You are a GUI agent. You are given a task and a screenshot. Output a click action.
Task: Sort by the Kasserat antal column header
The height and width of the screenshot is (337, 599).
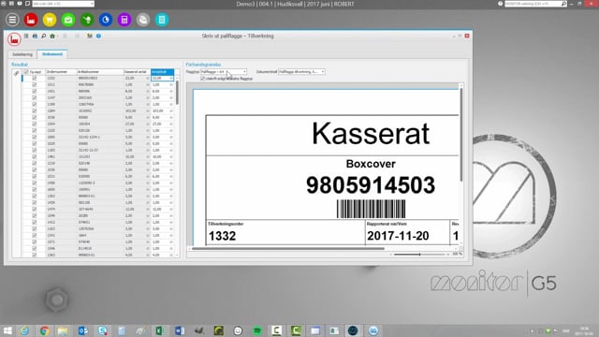[137, 72]
